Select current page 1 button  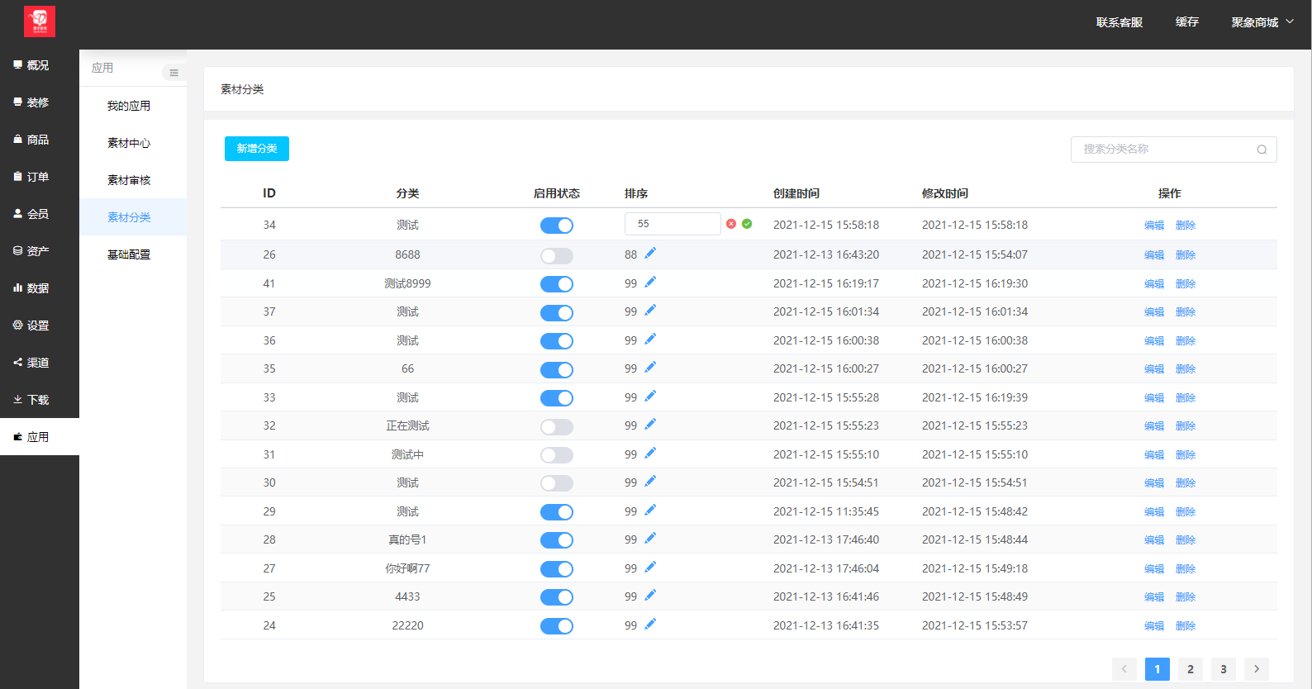tap(1158, 669)
